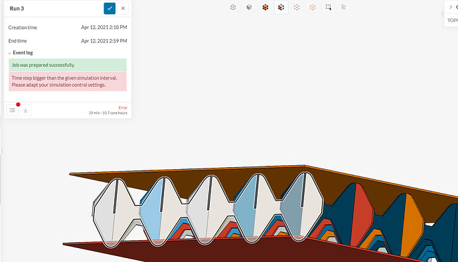Image resolution: width=458 pixels, height=262 pixels.
Task: Select the volume selection mode icon
Action: (x=266, y=7)
